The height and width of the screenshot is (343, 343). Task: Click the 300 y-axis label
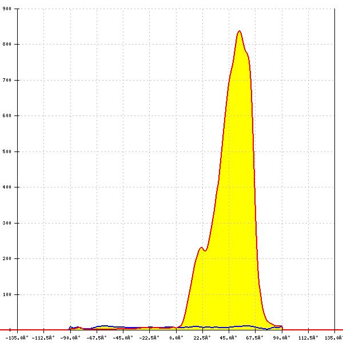pos(7,223)
